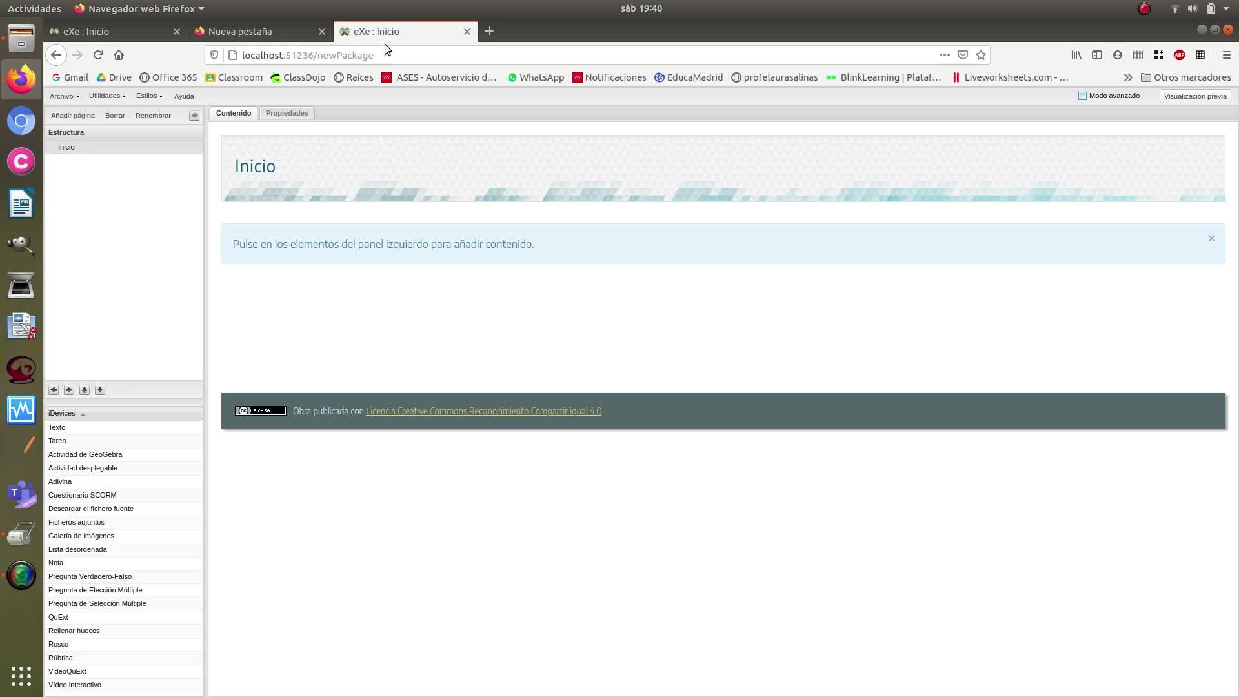Click the Visualización previa button
Screen dimensions: 1239x697
(1194, 96)
